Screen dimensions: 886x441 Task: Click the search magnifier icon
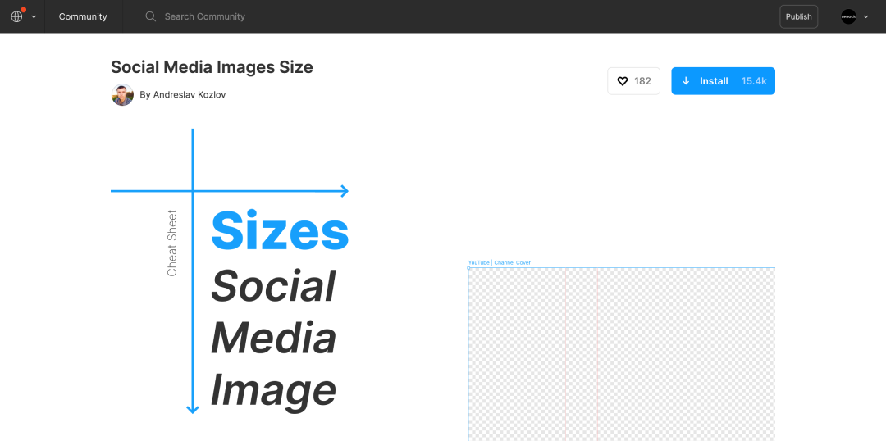click(x=150, y=16)
